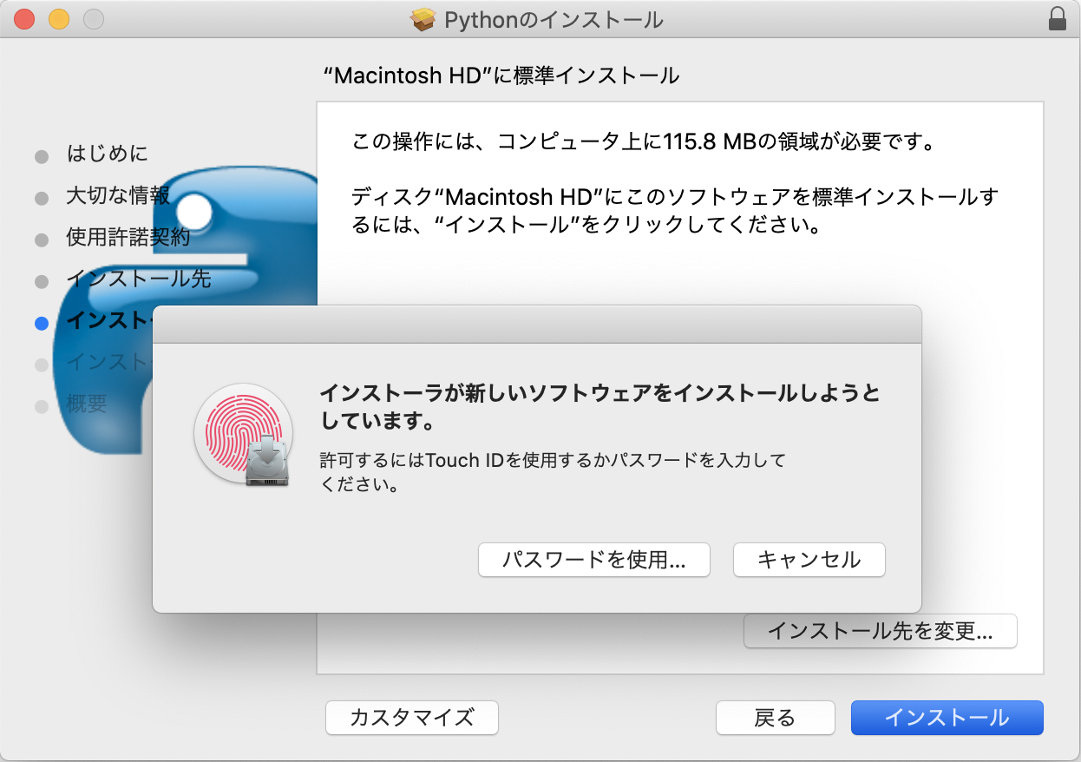Click the blue インストール button
This screenshot has height=762, width=1081.
coord(947,718)
